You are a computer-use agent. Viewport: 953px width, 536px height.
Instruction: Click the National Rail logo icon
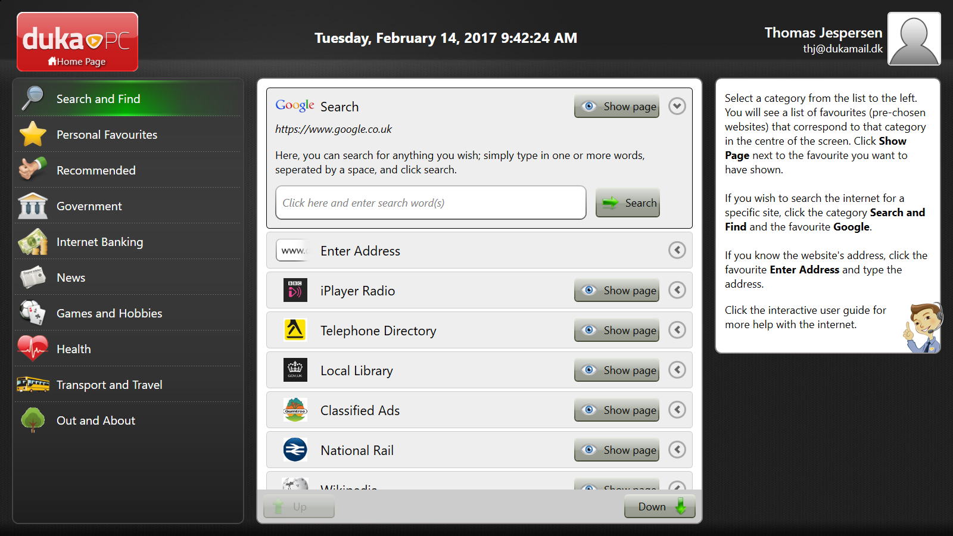pyautogui.click(x=295, y=450)
